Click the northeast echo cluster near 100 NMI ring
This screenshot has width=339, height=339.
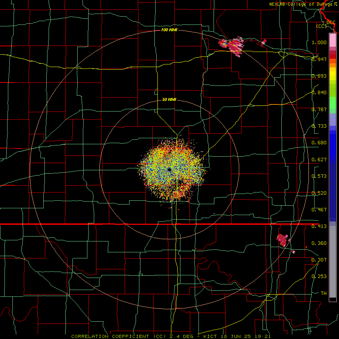(x=232, y=46)
